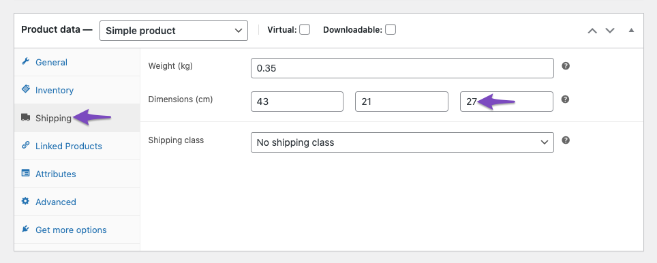Click the Virtual label text
The width and height of the screenshot is (657, 263).
[282, 30]
